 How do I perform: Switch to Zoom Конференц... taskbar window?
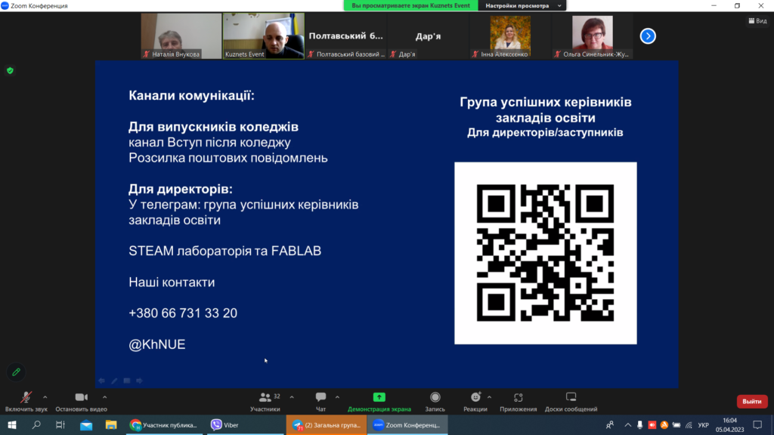407,424
